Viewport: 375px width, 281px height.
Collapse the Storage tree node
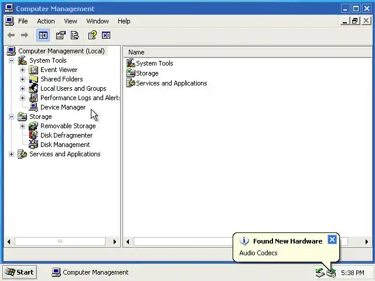[x=11, y=116]
